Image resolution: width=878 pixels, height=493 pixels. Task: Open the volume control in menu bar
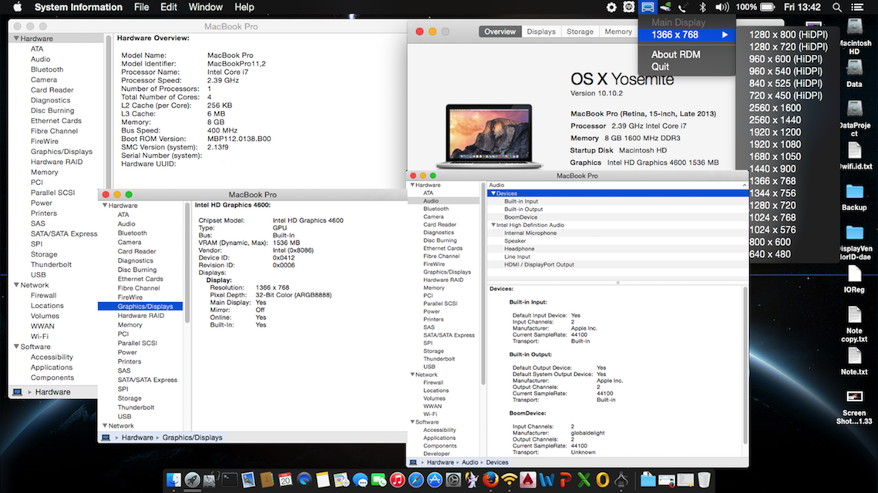[x=722, y=7]
